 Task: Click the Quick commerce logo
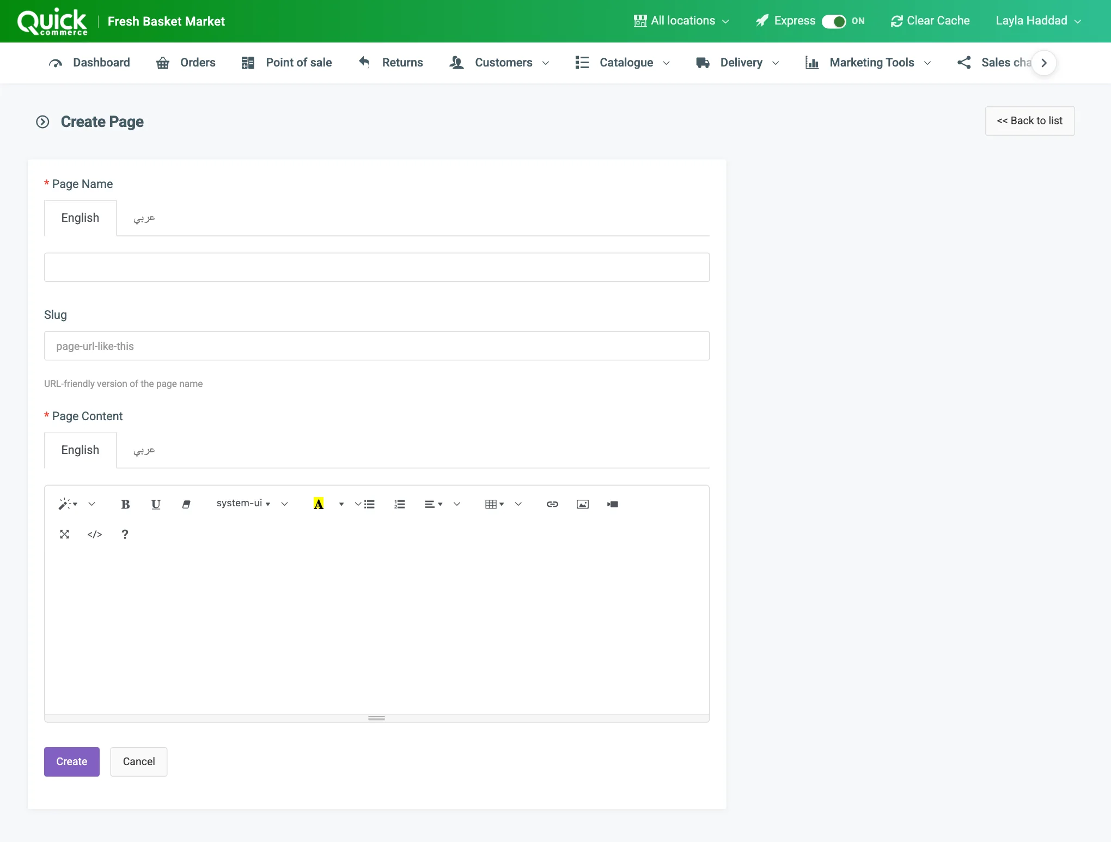[52, 22]
